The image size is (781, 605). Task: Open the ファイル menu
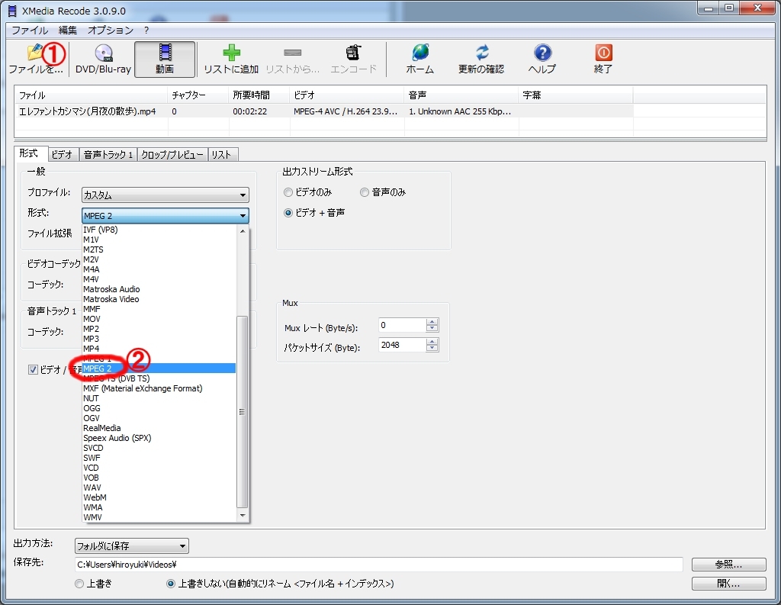pyautogui.click(x=30, y=30)
